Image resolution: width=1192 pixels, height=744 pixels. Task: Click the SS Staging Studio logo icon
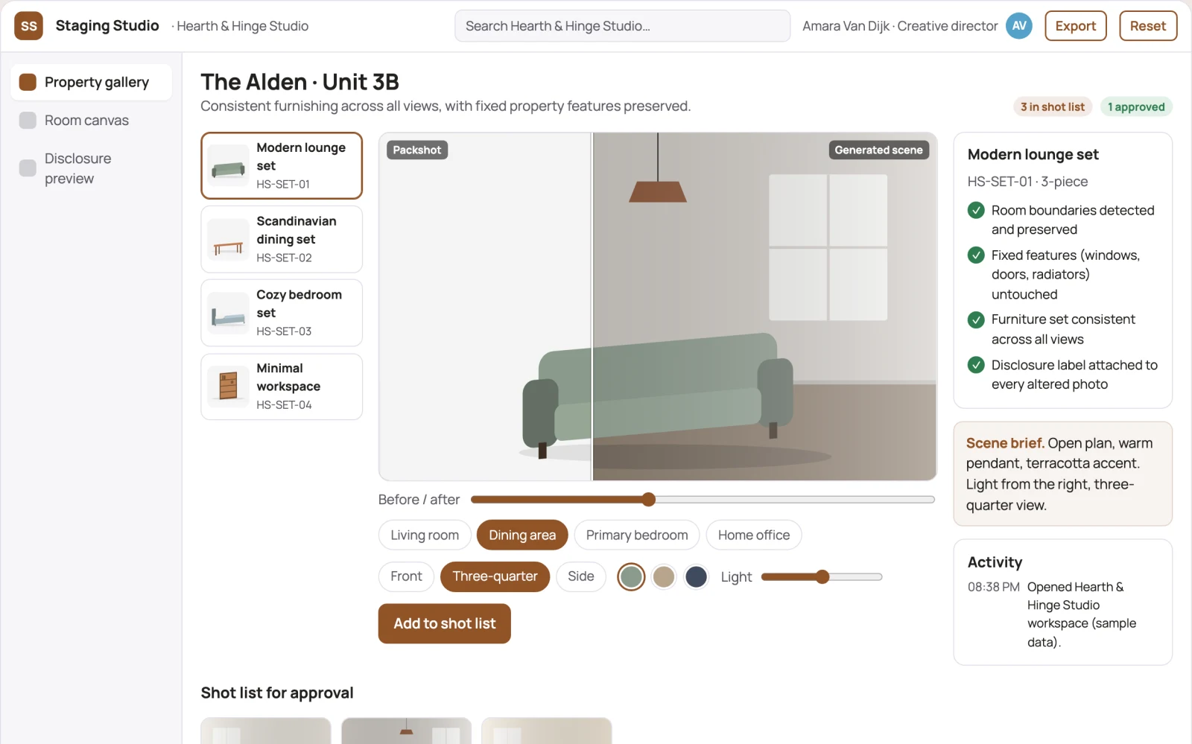(x=28, y=26)
